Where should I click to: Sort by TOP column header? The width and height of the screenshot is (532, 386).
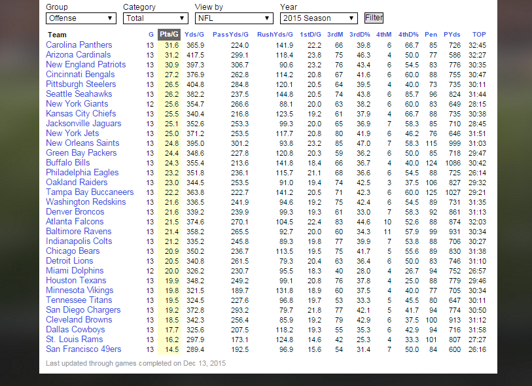(x=479, y=35)
